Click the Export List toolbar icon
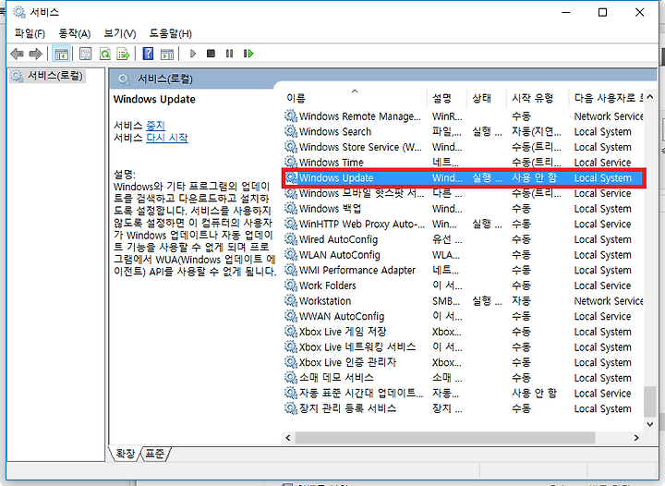 [x=124, y=54]
